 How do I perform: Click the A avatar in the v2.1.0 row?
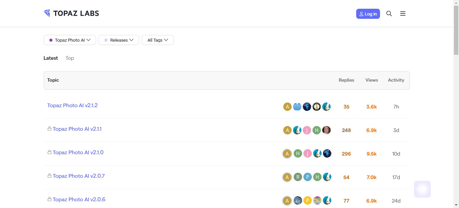pyautogui.click(x=287, y=154)
